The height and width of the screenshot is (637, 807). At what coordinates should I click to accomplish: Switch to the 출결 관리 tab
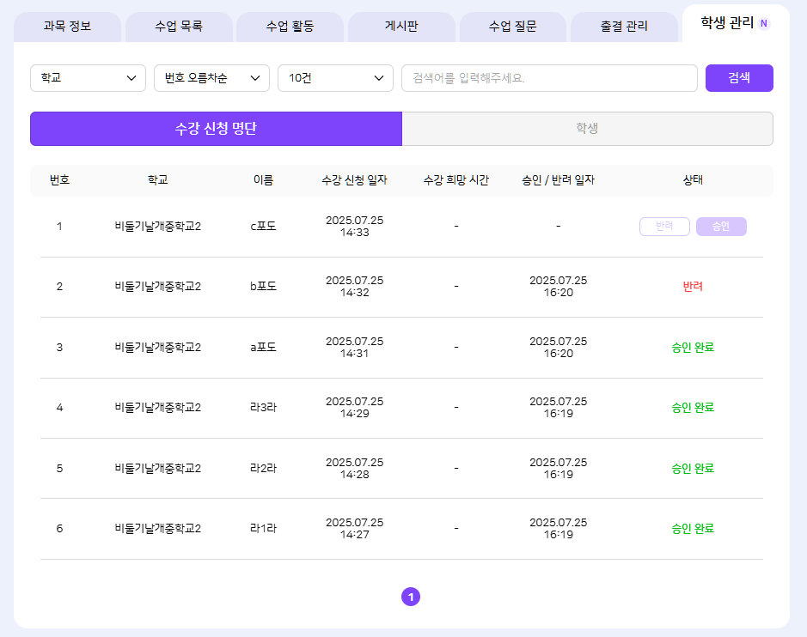click(x=624, y=26)
